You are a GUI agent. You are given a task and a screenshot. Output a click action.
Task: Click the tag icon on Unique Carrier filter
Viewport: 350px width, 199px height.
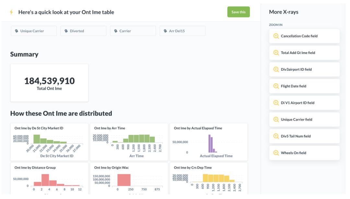tap(17, 31)
